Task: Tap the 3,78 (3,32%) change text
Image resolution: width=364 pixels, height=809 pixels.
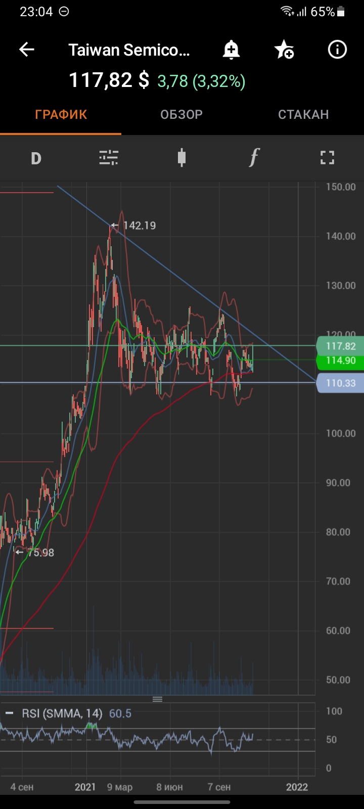Action: [201, 81]
